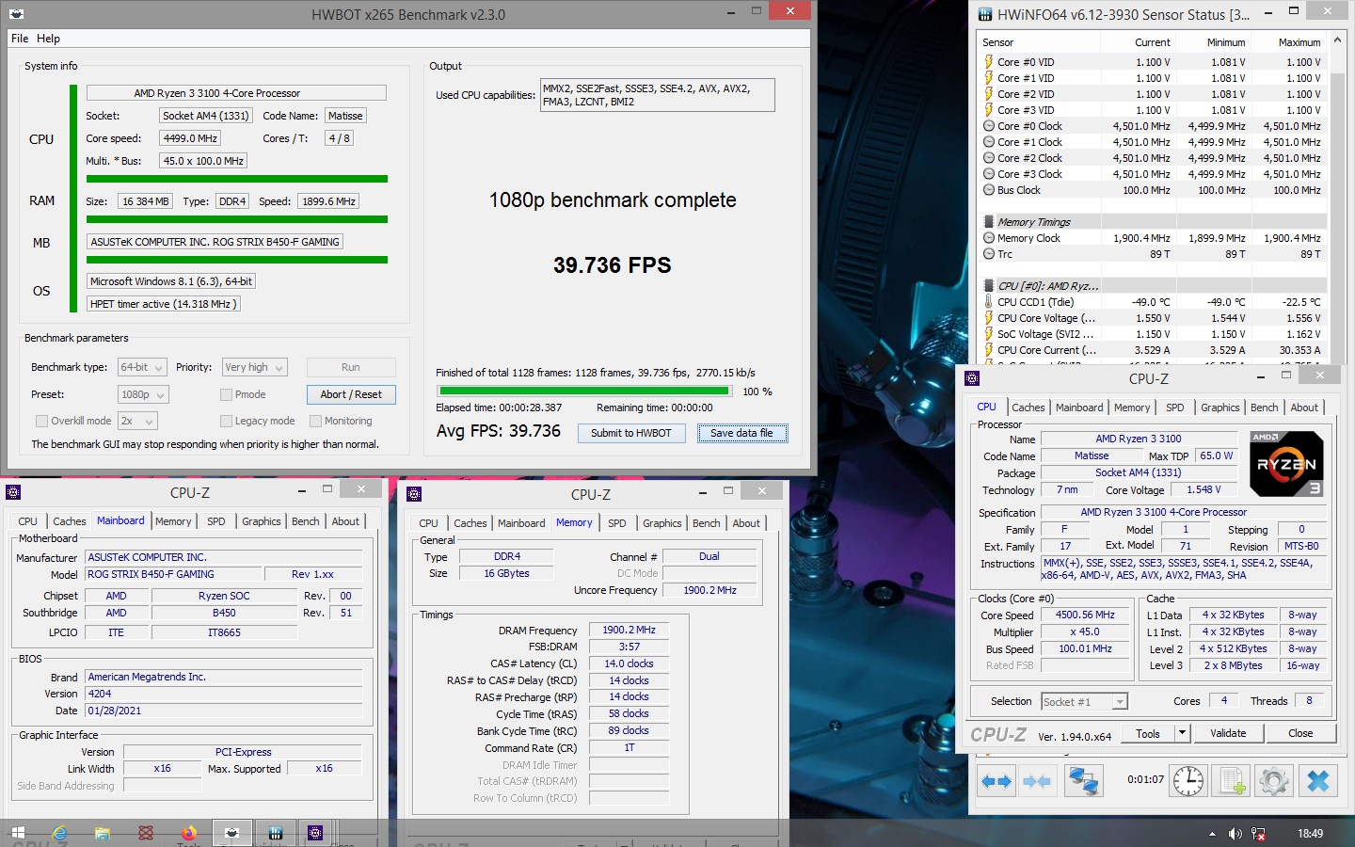Click red knot-shaped app icon in taskbar

[146, 833]
